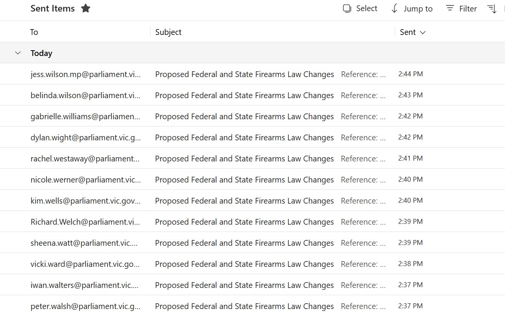Sort by the Subject column header
This screenshot has height=314, width=505.
(168, 32)
